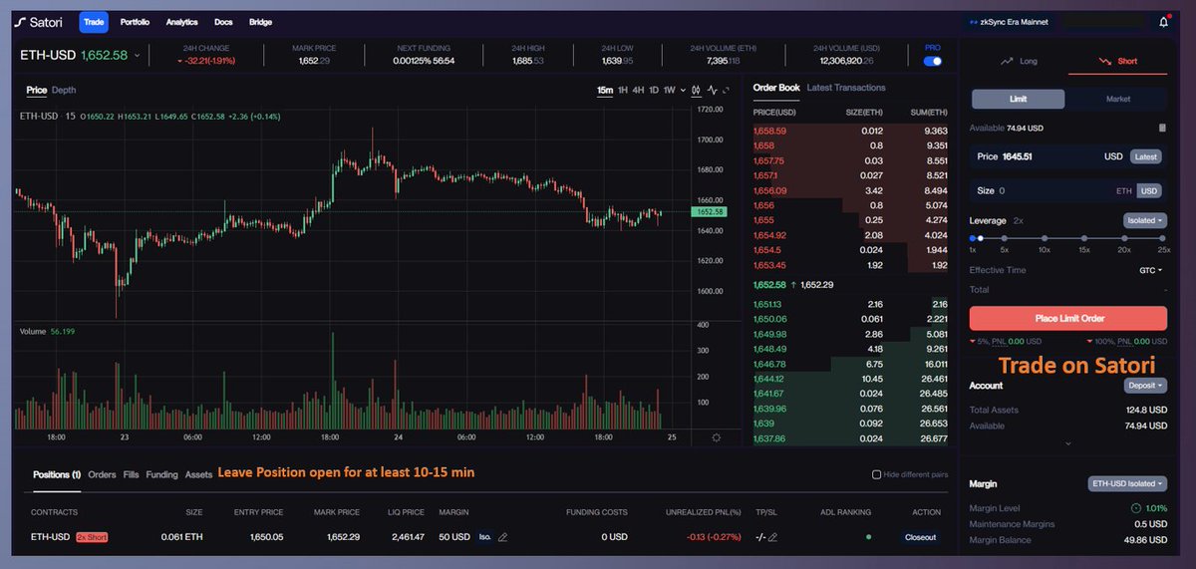Viewport: 1196px width, 569px height.
Task: Open zkSync Era Mainnet network selector
Action: [1011, 22]
